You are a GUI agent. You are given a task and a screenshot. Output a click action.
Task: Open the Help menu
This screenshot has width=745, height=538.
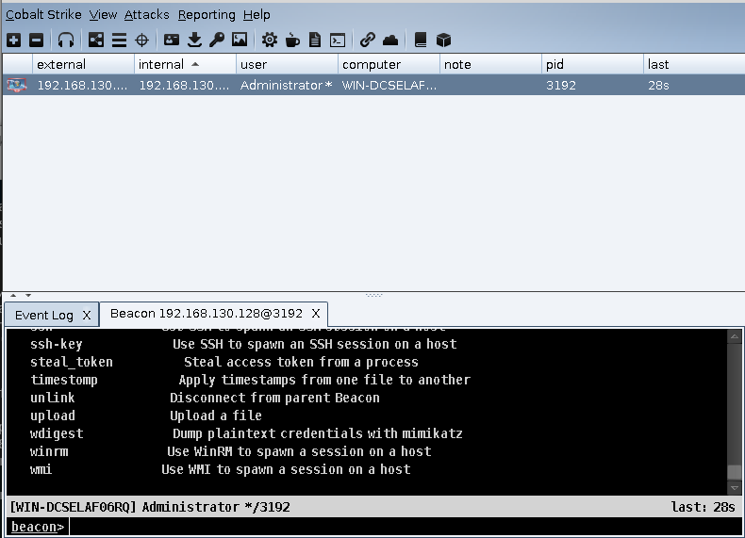tap(257, 15)
